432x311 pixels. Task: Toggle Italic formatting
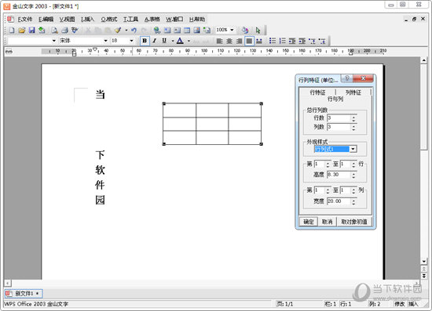click(x=155, y=41)
